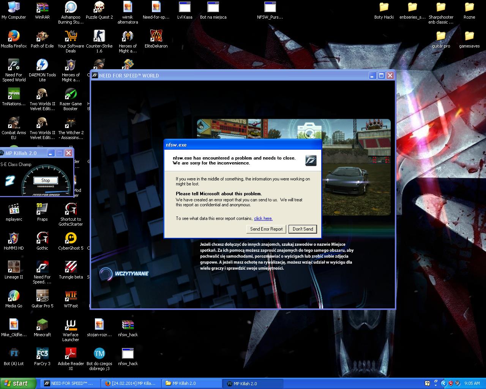Open the Sharpshooter enb classic folder
This screenshot has width=486, height=389.
point(441,13)
